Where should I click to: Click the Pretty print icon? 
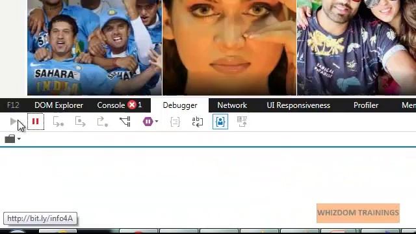(x=175, y=122)
